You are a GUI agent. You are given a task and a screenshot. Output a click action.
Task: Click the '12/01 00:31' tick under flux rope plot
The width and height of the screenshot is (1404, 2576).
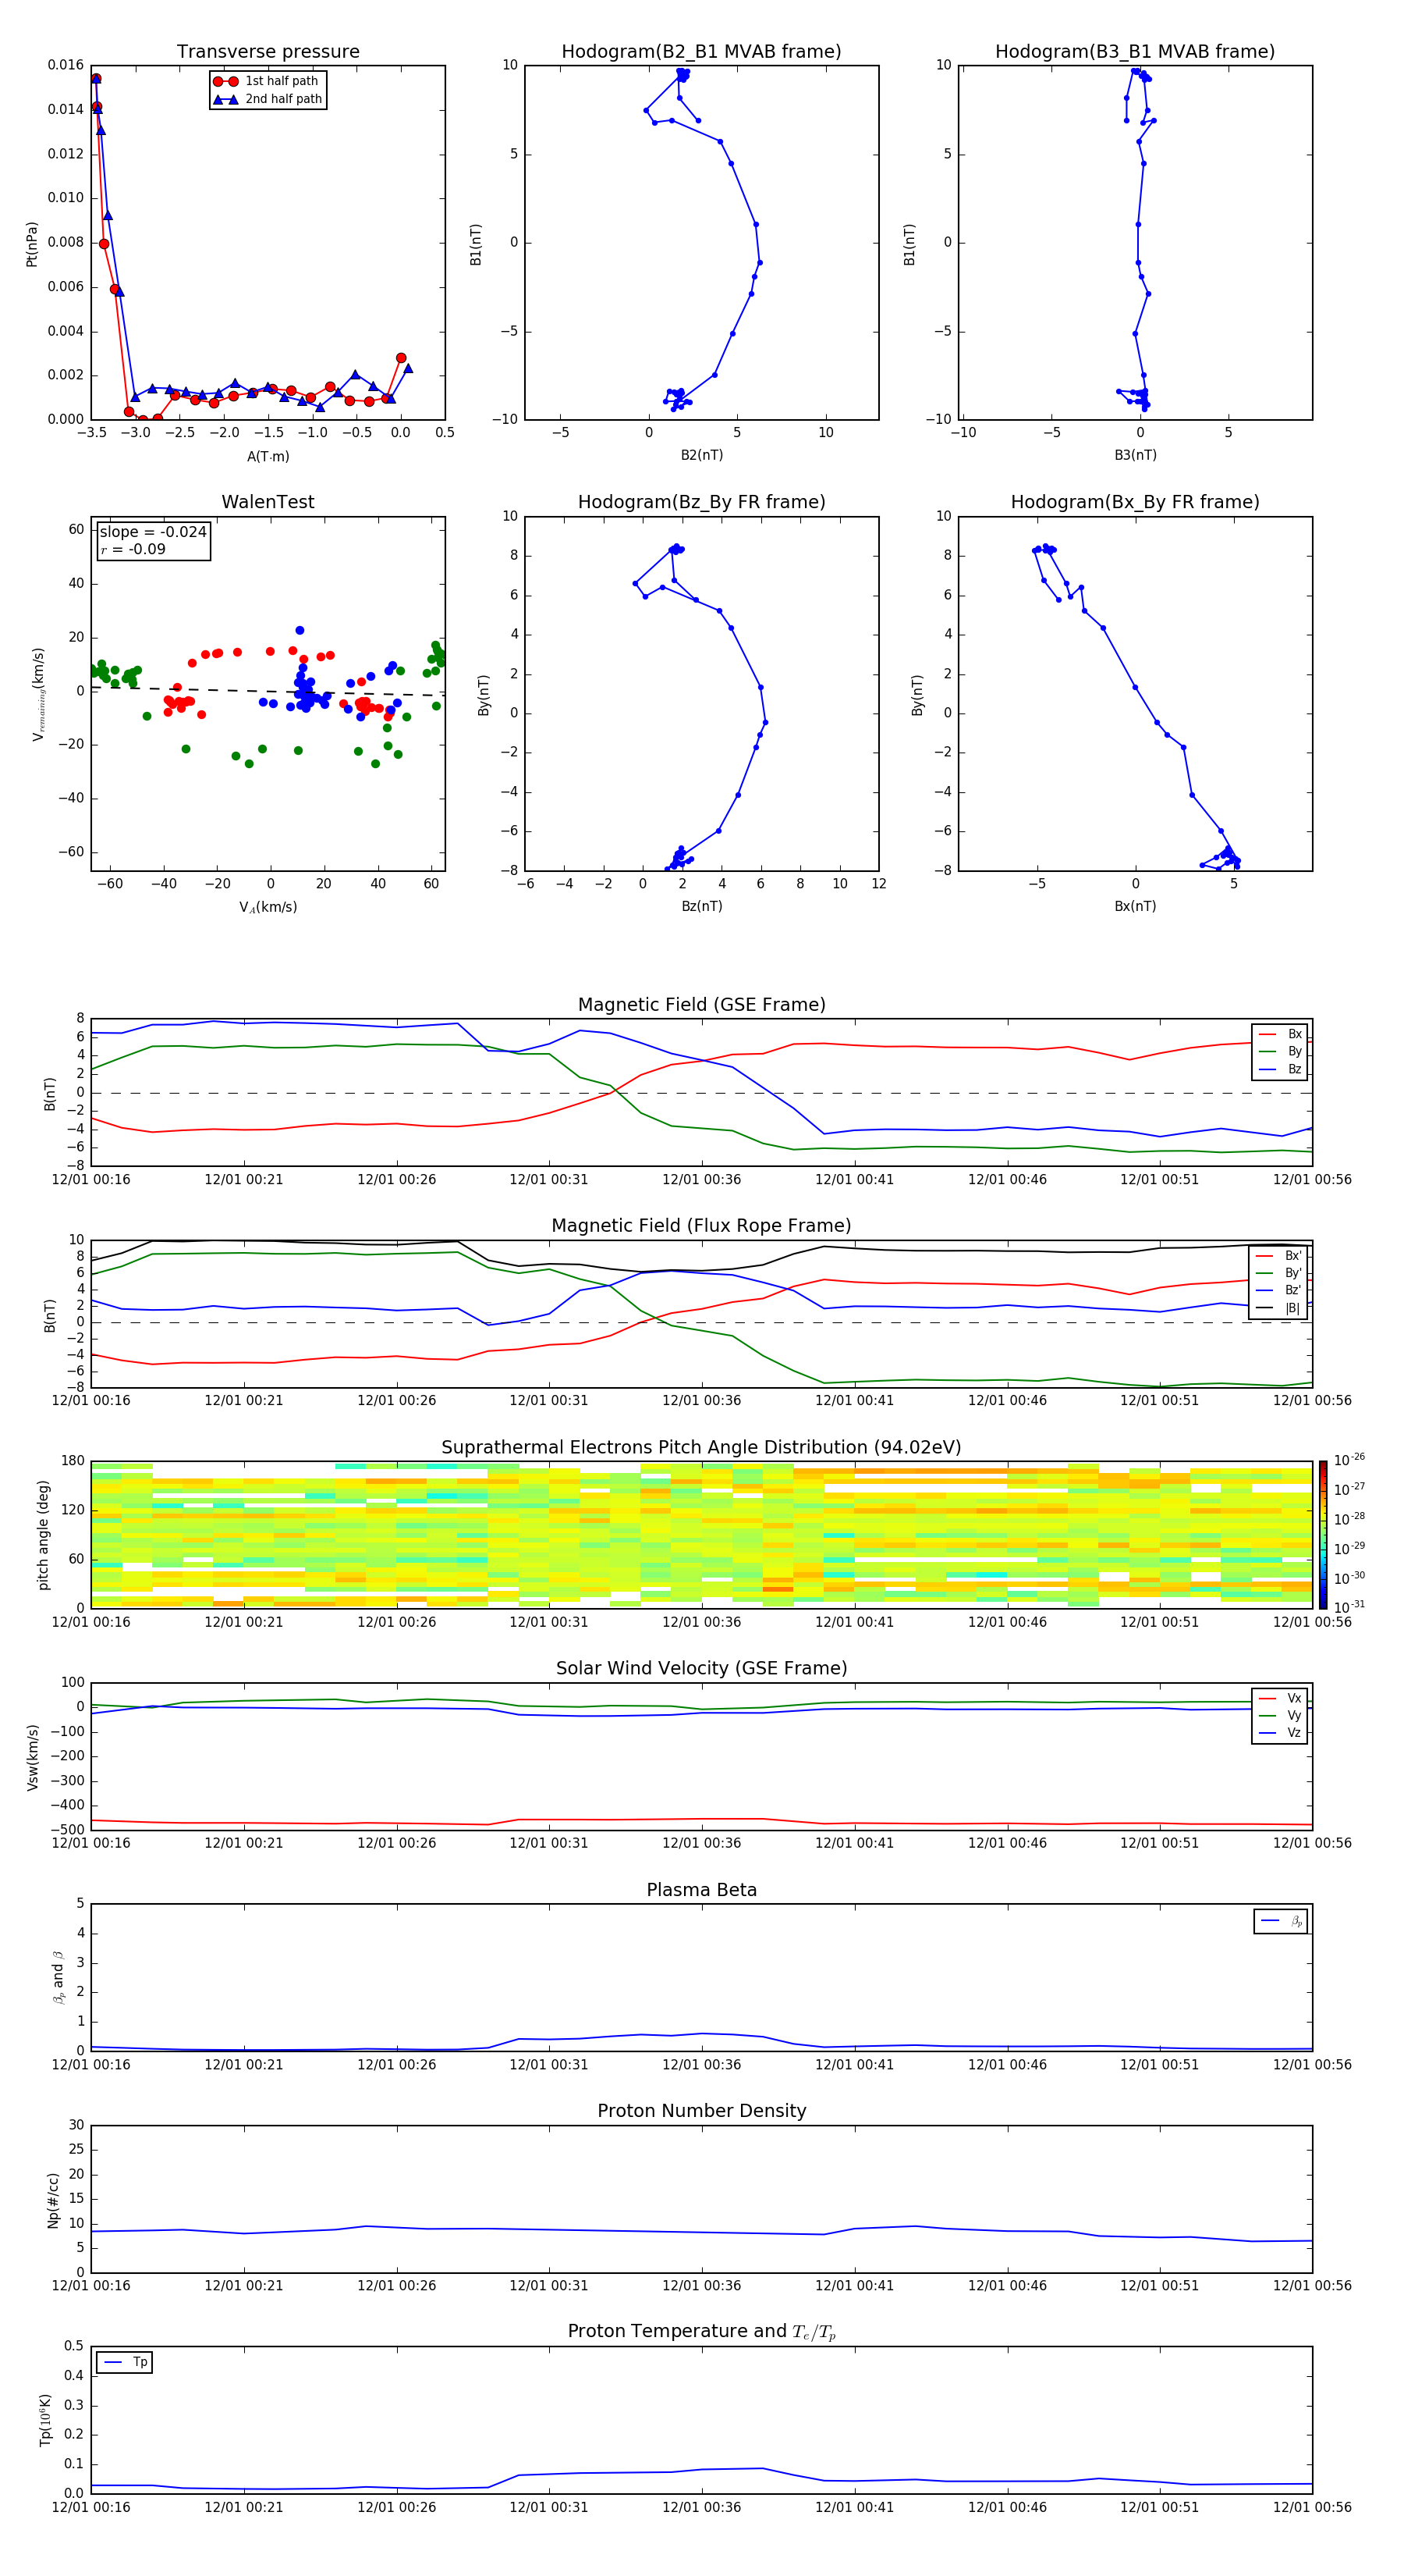pyautogui.click(x=548, y=1401)
